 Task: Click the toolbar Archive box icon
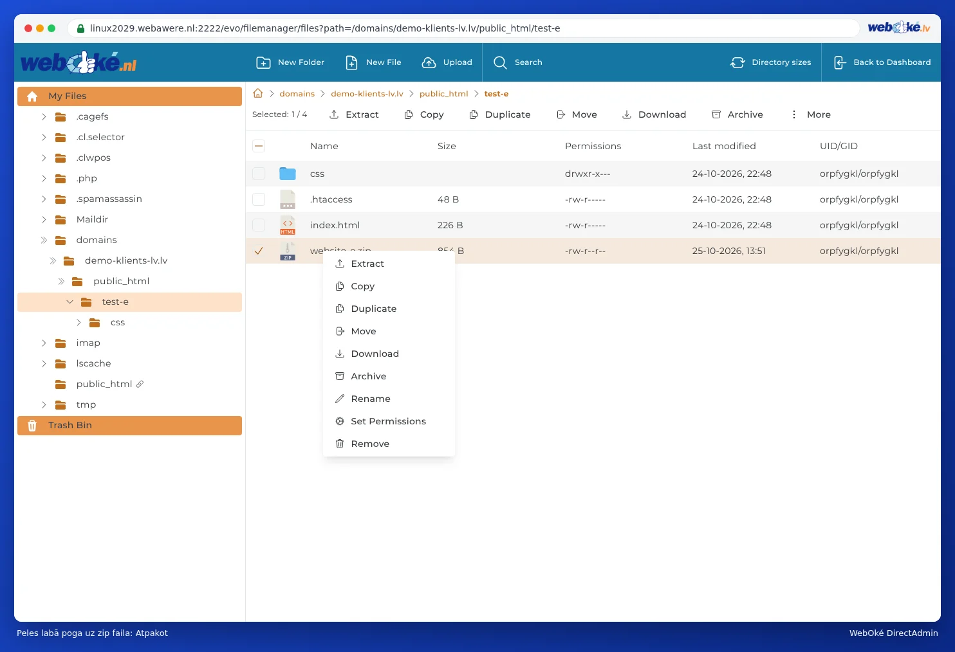pos(716,114)
